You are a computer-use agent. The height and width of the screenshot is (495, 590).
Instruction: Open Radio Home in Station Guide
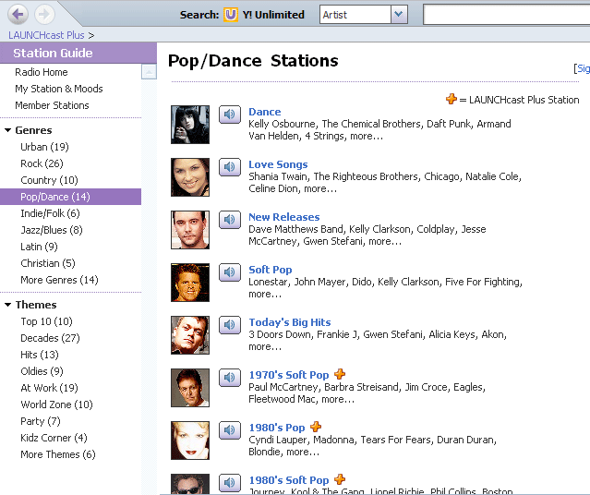click(x=42, y=72)
